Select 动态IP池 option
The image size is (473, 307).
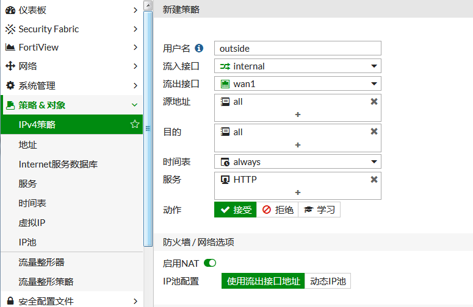click(x=328, y=281)
